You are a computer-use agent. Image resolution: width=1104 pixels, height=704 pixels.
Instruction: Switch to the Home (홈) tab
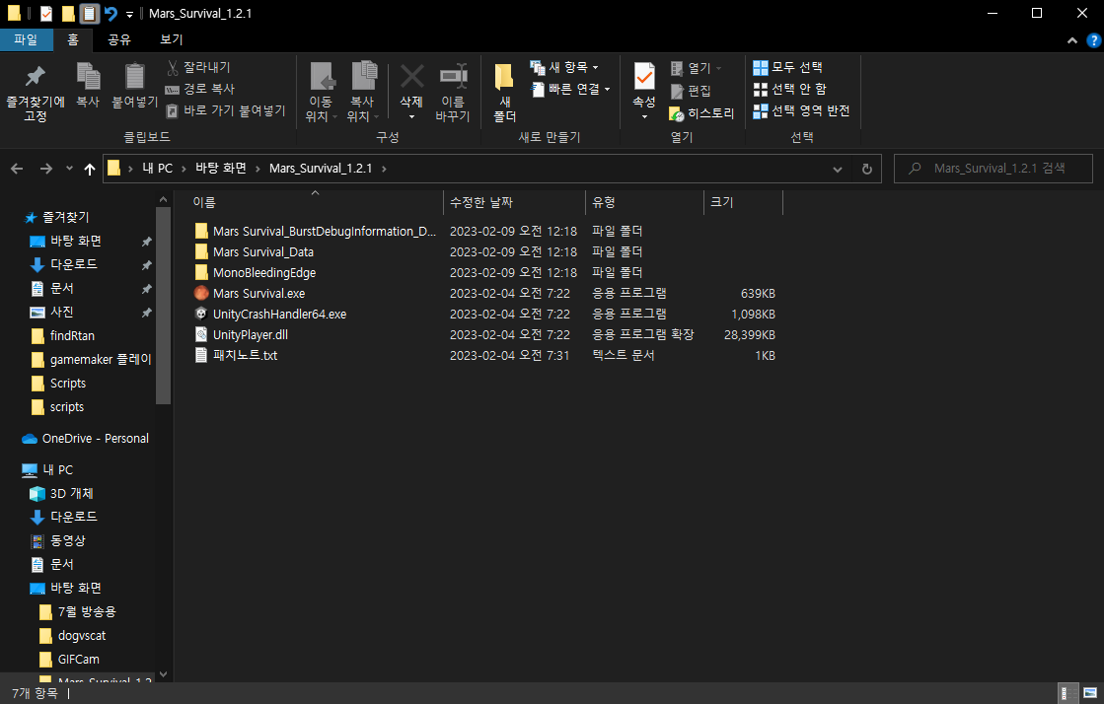pyautogui.click(x=73, y=39)
